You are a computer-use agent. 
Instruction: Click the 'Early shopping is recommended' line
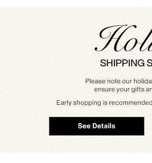pyautogui.click(x=104, y=103)
